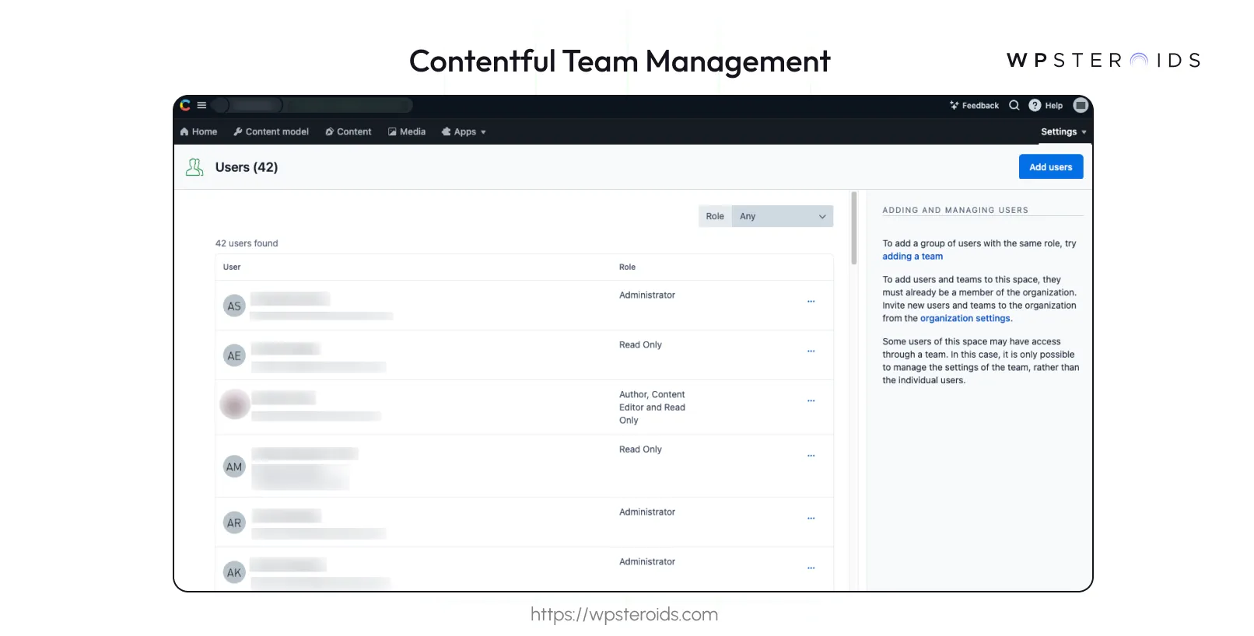This screenshot has width=1254, height=636.
Task: Click the blurred photo user avatar
Action: [234, 404]
